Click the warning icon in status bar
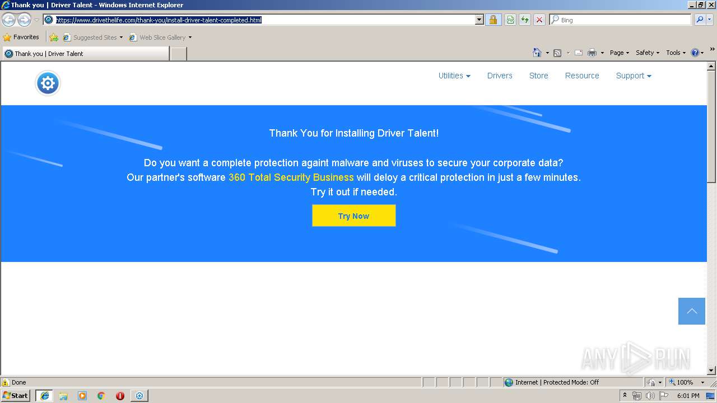 tap(6, 382)
